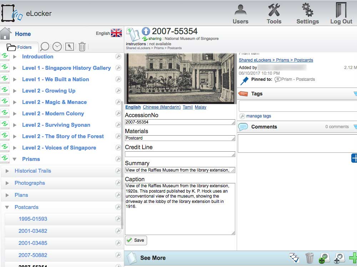Open the magnifier search icon in sidebar

pos(45,47)
